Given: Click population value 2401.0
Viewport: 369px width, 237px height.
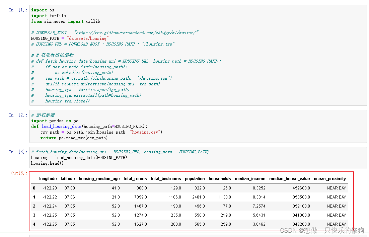Looking at the screenshot, I should click(199, 197).
